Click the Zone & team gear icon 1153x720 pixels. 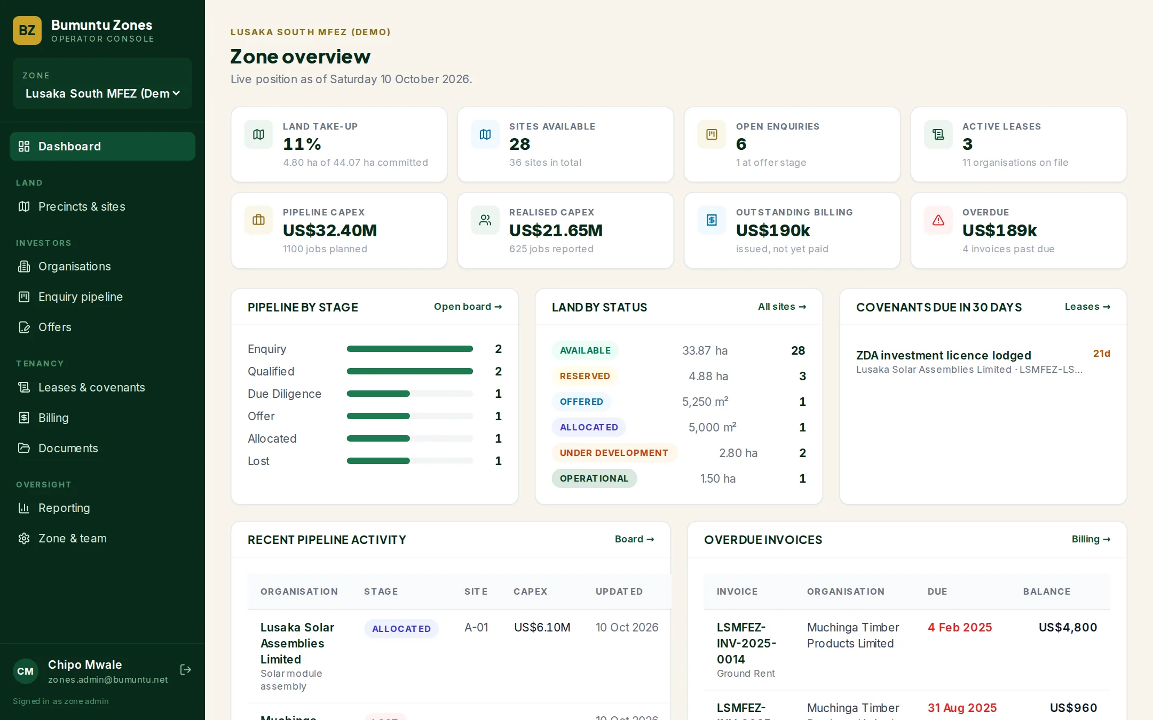point(24,538)
